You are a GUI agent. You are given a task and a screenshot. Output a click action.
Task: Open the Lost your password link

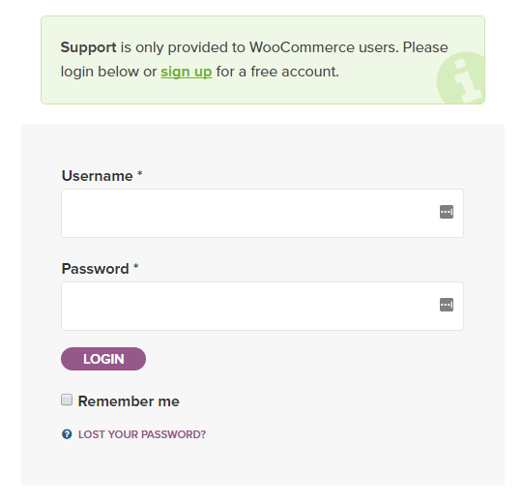pyautogui.click(x=142, y=434)
